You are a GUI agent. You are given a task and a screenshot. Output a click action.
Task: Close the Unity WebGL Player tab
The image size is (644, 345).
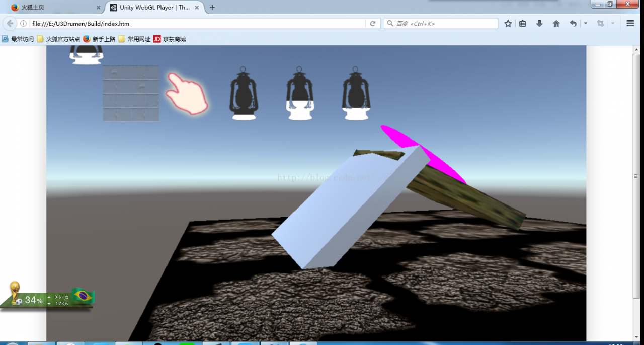(x=197, y=8)
